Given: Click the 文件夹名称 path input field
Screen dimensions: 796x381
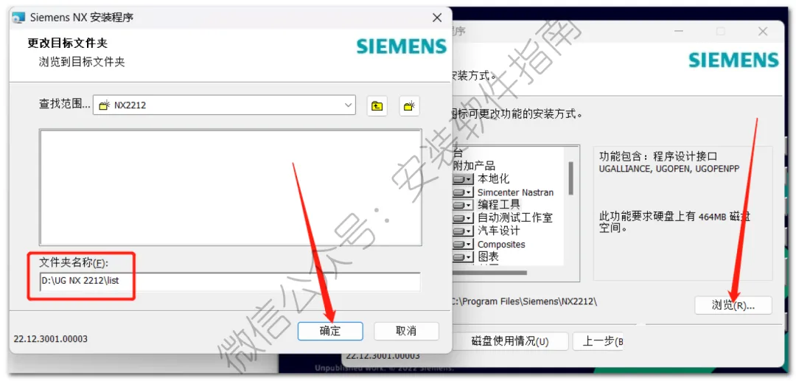Looking at the screenshot, I should pyautogui.click(x=230, y=281).
